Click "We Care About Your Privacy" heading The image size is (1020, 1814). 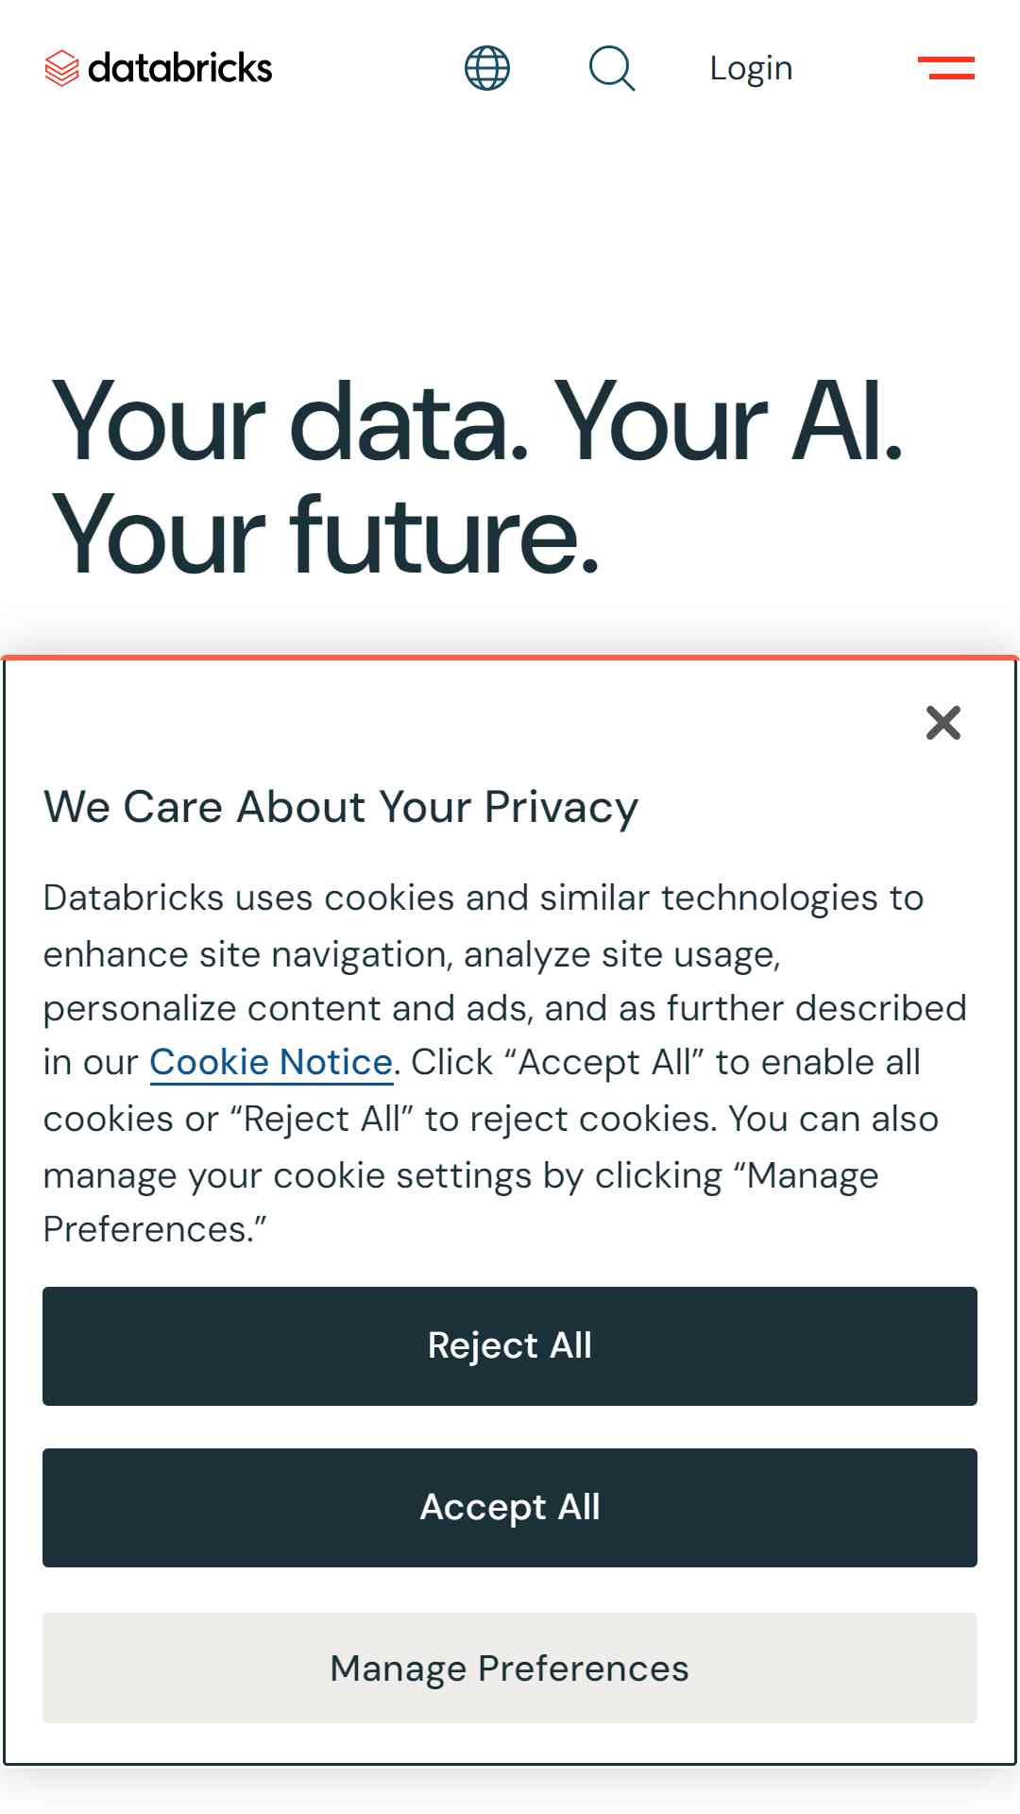[x=341, y=808]
